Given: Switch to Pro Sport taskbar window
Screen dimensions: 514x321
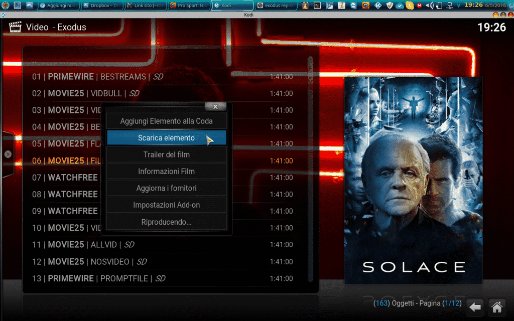Looking at the screenshot, I should 189,6.
